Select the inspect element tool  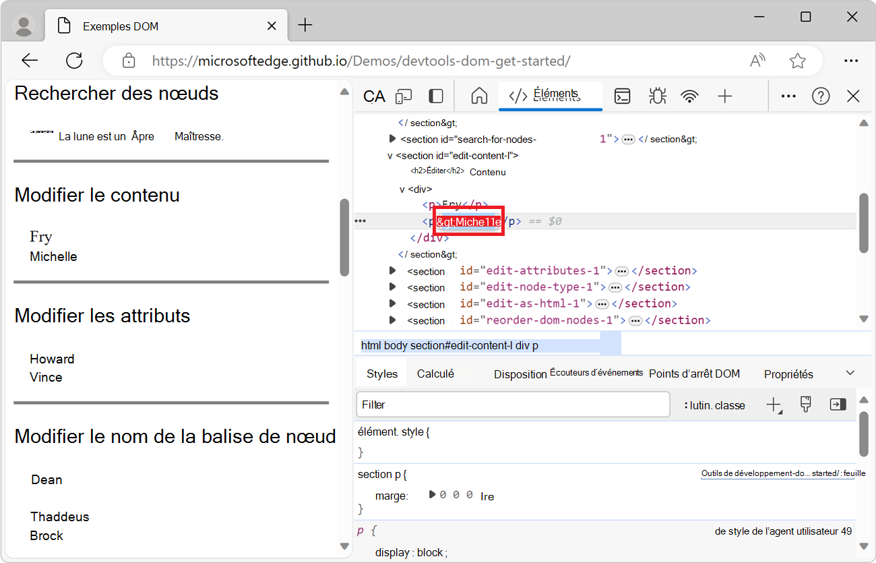(x=373, y=96)
